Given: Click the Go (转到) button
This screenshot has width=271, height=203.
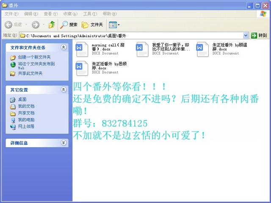Looking at the screenshot, I should (x=259, y=36).
